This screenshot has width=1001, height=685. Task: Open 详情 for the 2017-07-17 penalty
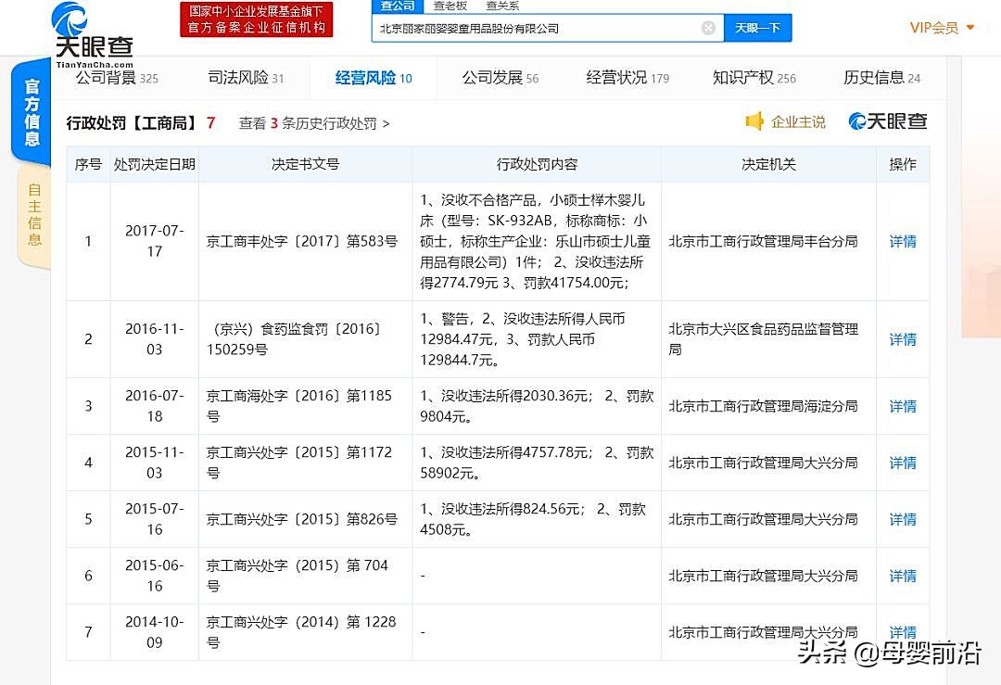902,241
